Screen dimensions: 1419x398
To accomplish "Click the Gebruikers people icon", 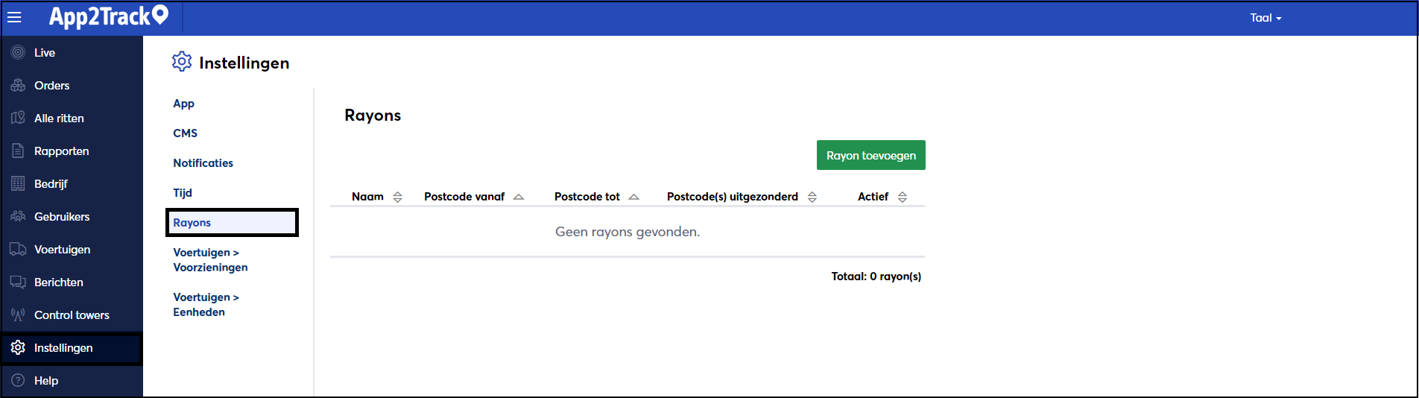I will tap(18, 216).
